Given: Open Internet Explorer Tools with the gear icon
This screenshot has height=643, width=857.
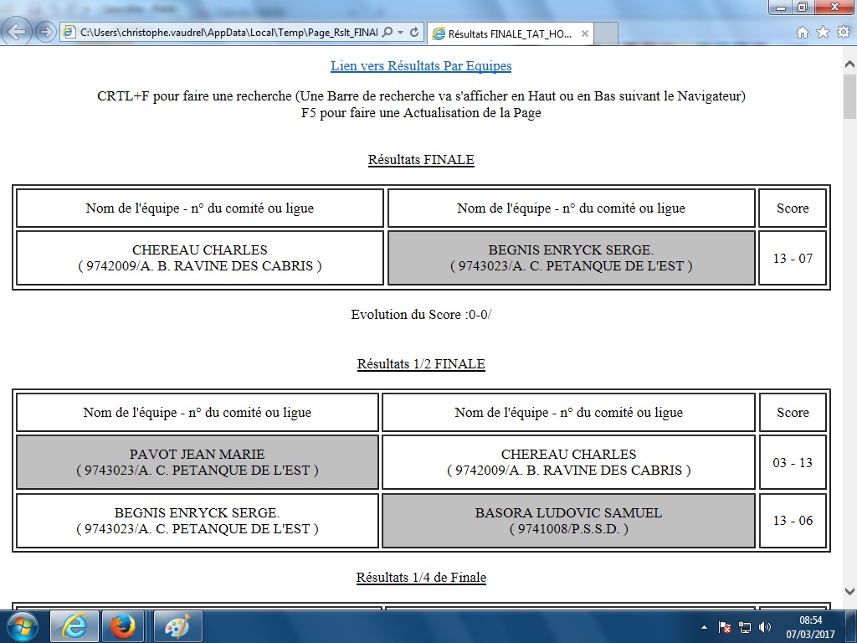Looking at the screenshot, I should 844,32.
